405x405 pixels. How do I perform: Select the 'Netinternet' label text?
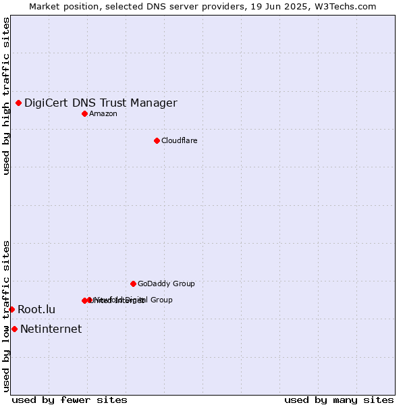pos(51,329)
